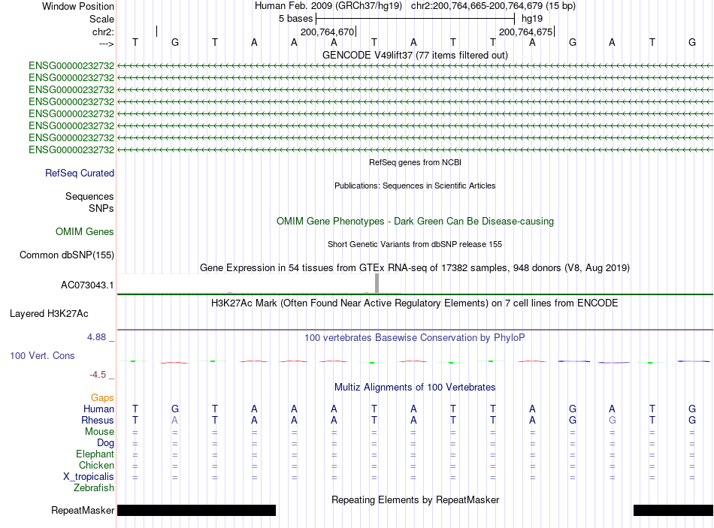Click the bottommost ENSG00000232732 transcript label

point(71,149)
